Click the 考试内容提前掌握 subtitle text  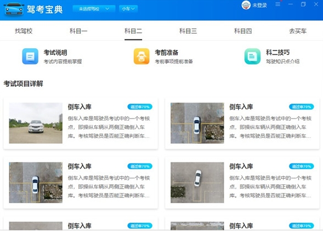point(63,61)
